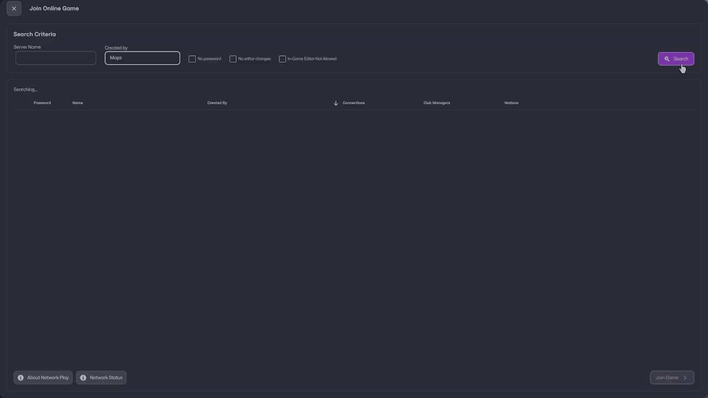Close the Join Online Game screen
Viewport: 708px width, 398px height.
point(14,8)
